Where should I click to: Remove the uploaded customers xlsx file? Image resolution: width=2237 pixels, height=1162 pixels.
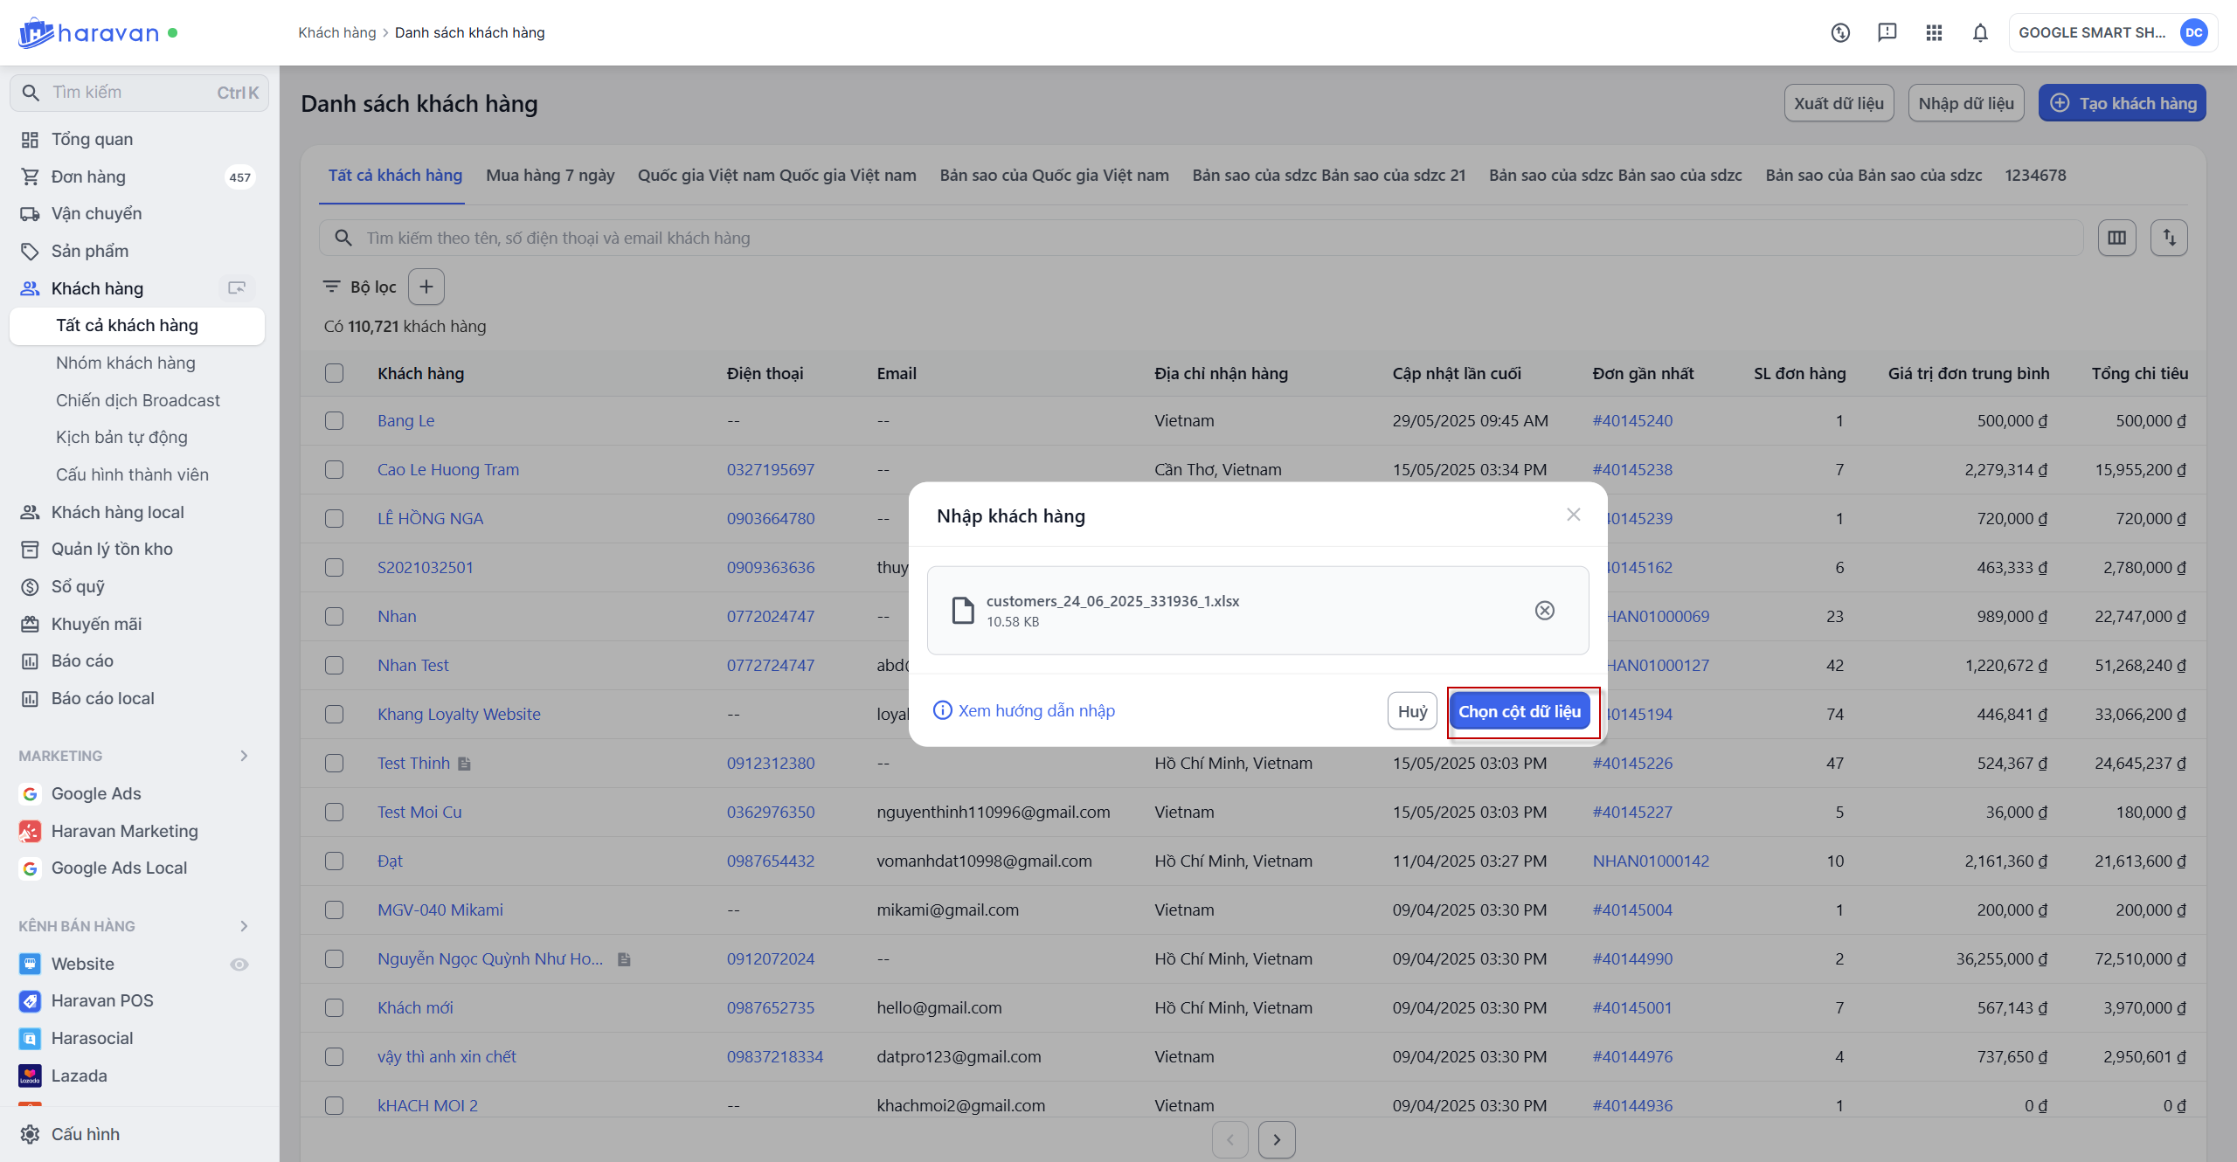pos(1544,610)
